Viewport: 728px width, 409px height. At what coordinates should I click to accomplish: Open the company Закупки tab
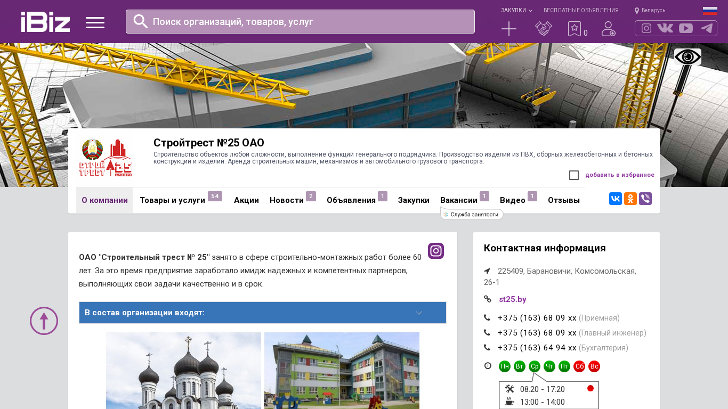coord(414,200)
